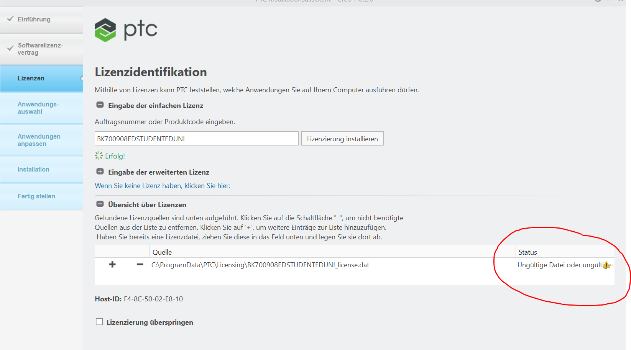Collapse the Eingabe der einfachen Lizenz section

[x=100, y=105]
